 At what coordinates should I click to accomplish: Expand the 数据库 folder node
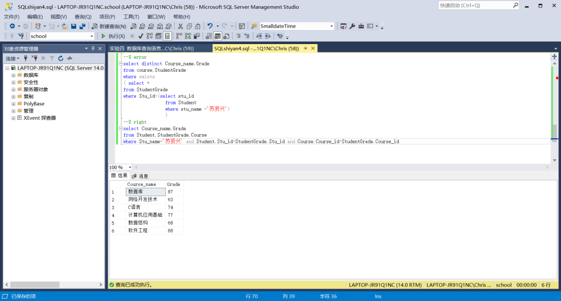point(13,75)
